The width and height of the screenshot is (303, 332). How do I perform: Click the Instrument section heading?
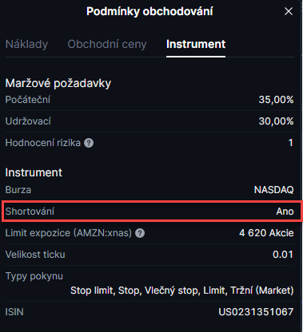34,172
